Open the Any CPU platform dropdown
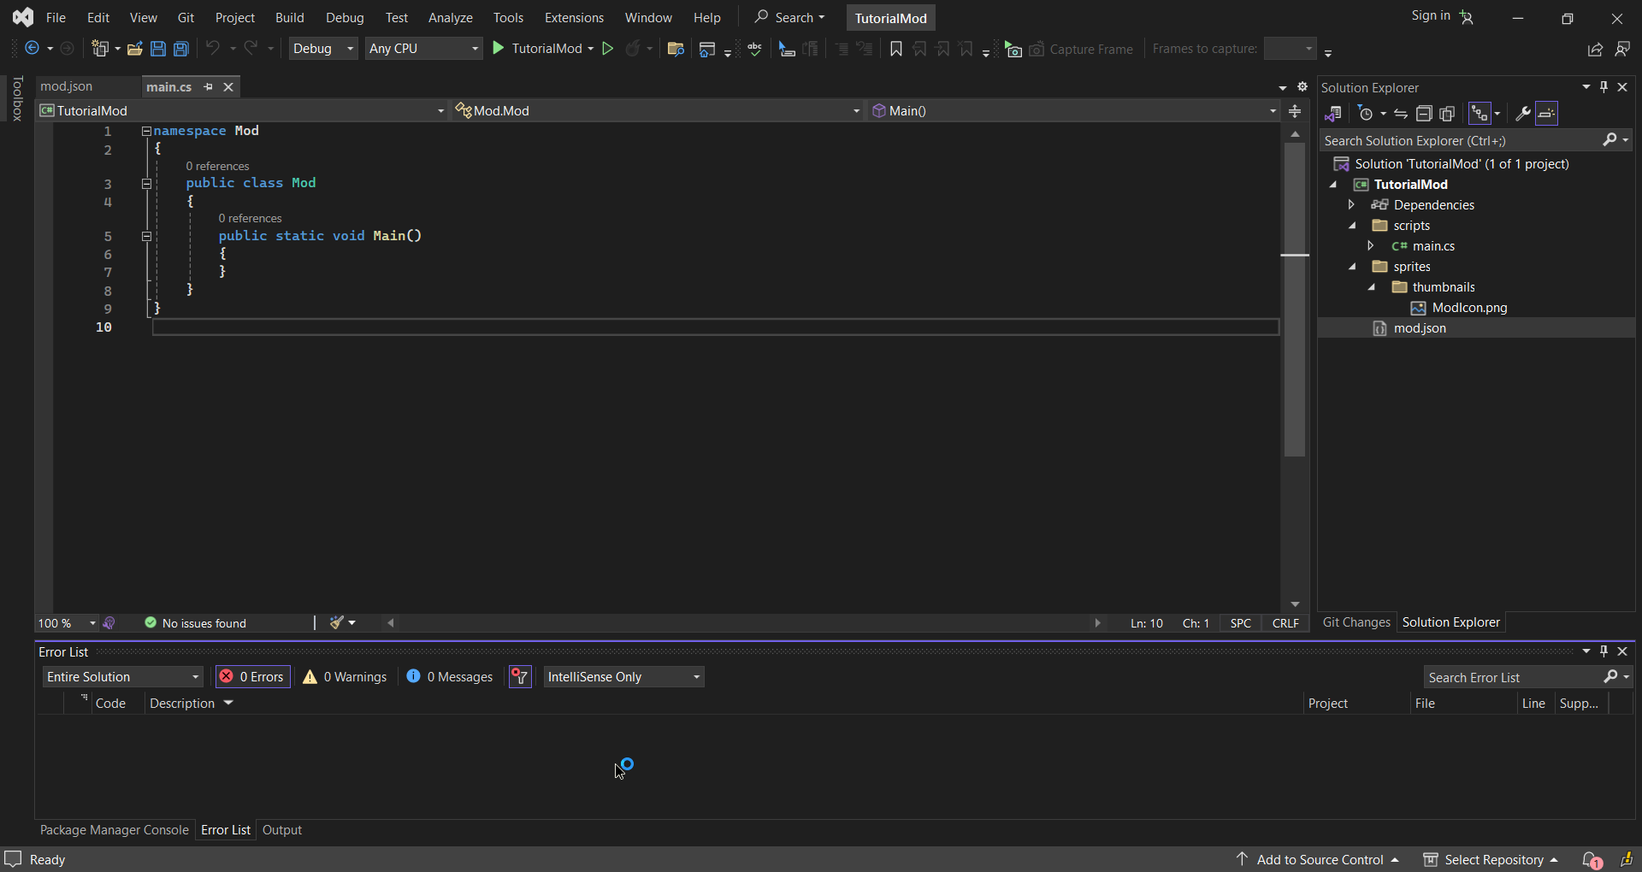The width and height of the screenshot is (1642, 872). pyautogui.click(x=424, y=49)
